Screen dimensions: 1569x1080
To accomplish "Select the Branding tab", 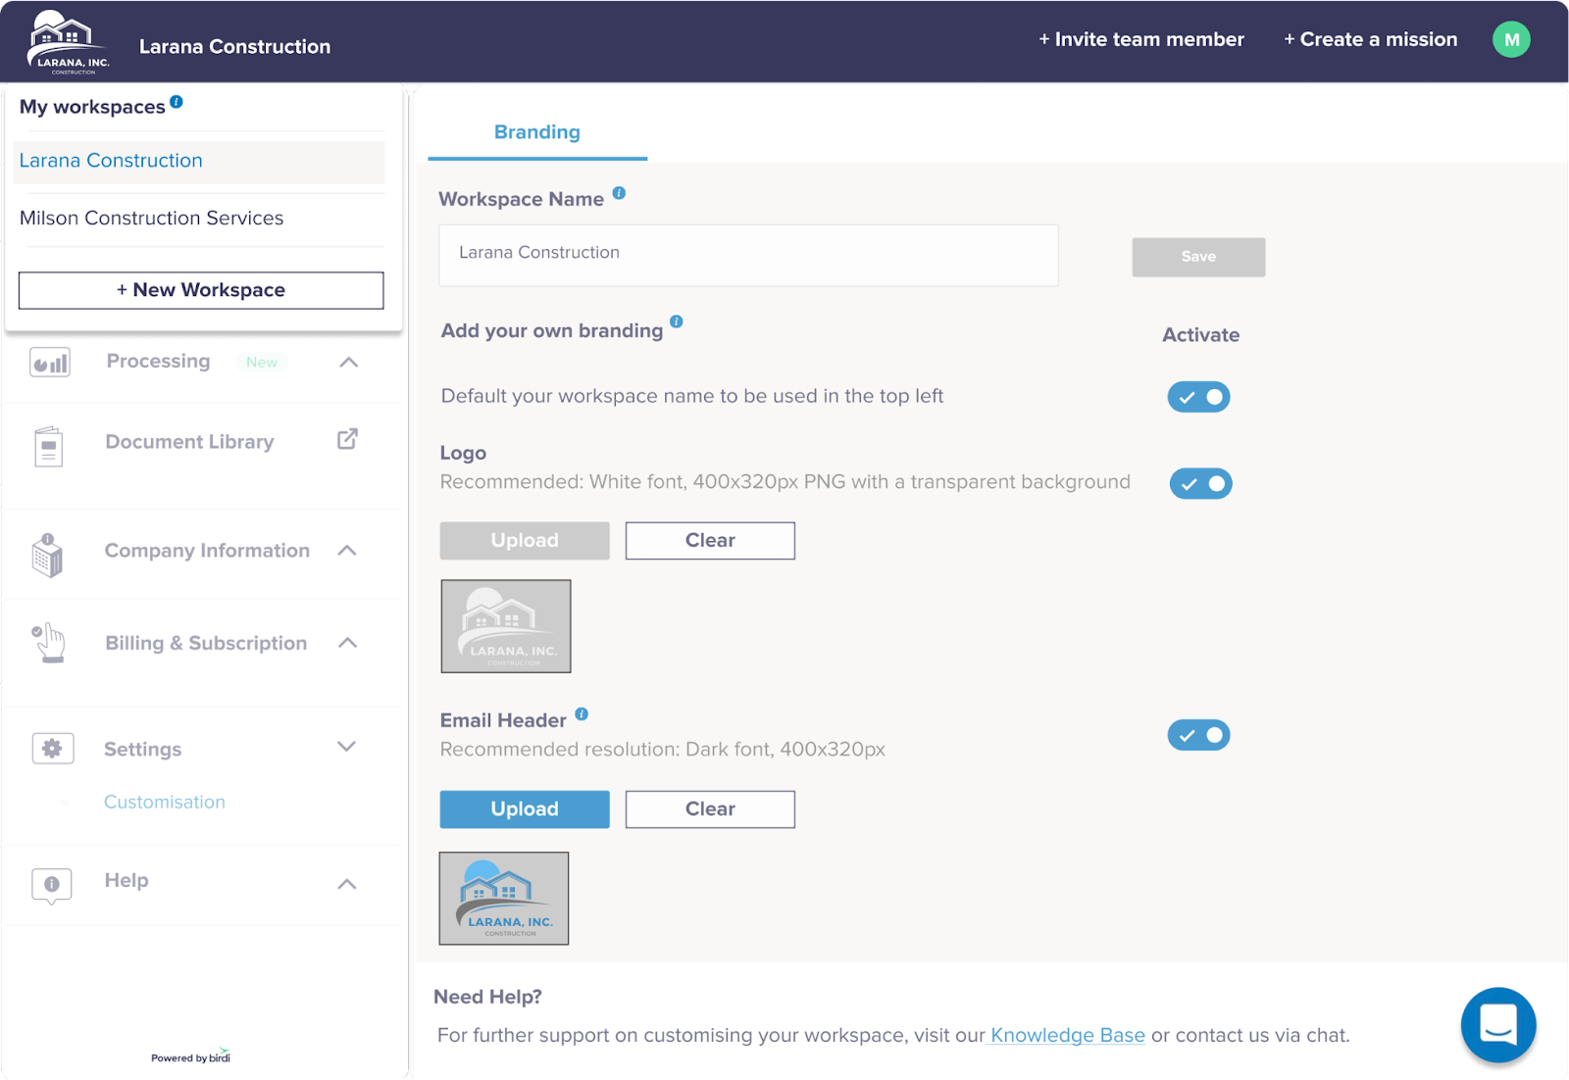I will click(537, 132).
